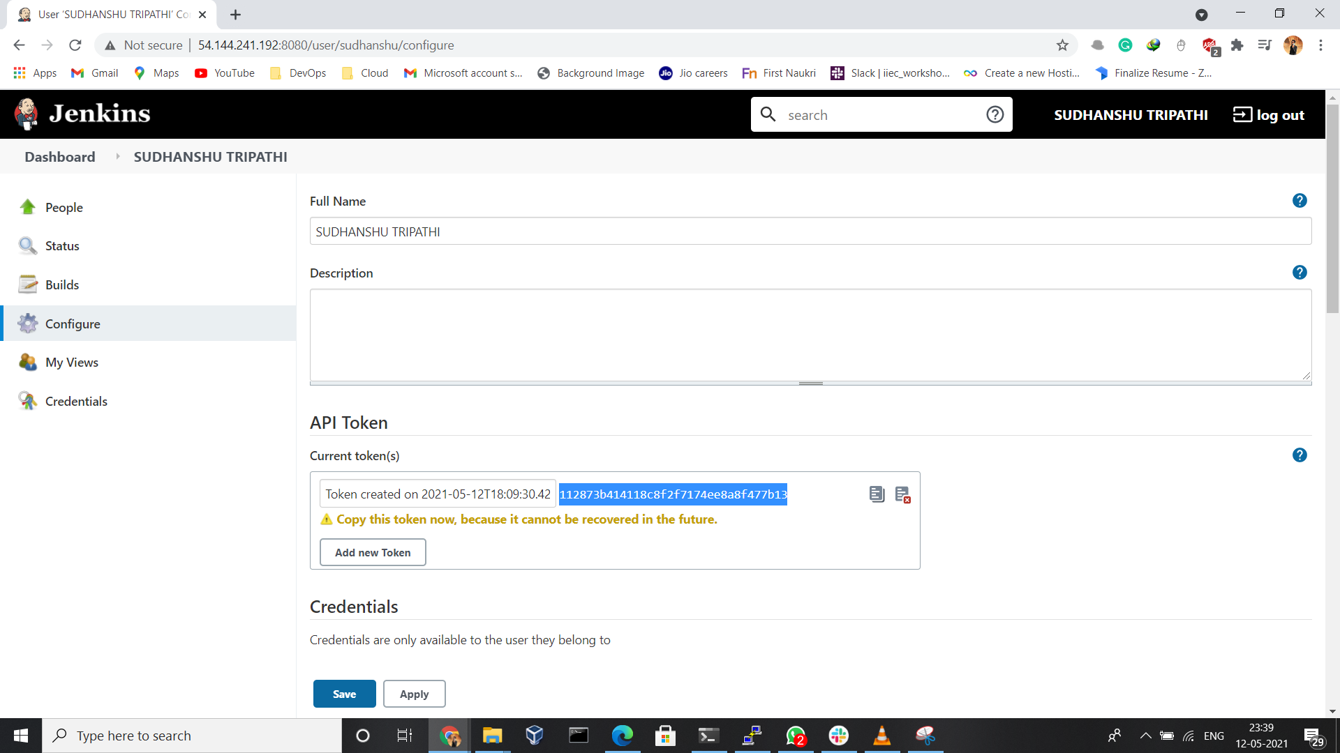The image size is (1340, 753).
Task: Click the Configure gear icon
Action: click(27, 323)
